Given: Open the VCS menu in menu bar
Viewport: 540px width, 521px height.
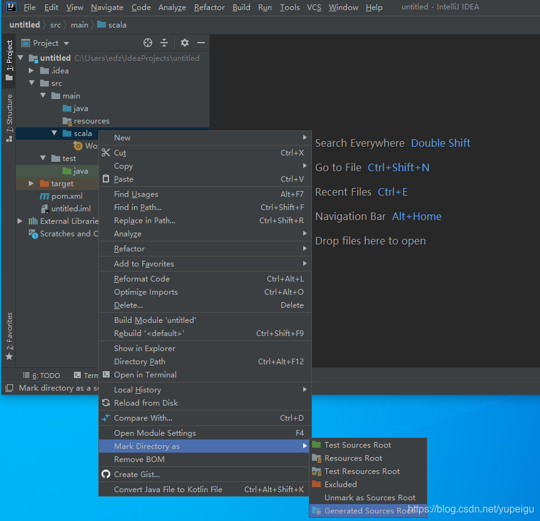Looking at the screenshot, I should [314, 8].
